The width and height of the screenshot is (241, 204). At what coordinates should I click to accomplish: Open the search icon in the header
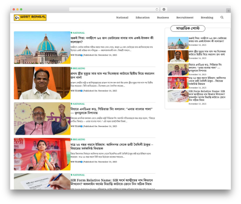pos(222,17)
